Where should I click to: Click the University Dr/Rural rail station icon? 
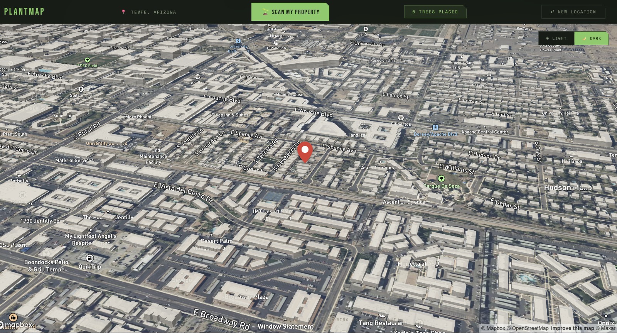click(x=238, y=41)
